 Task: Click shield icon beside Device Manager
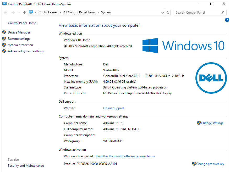pos(4,32)
